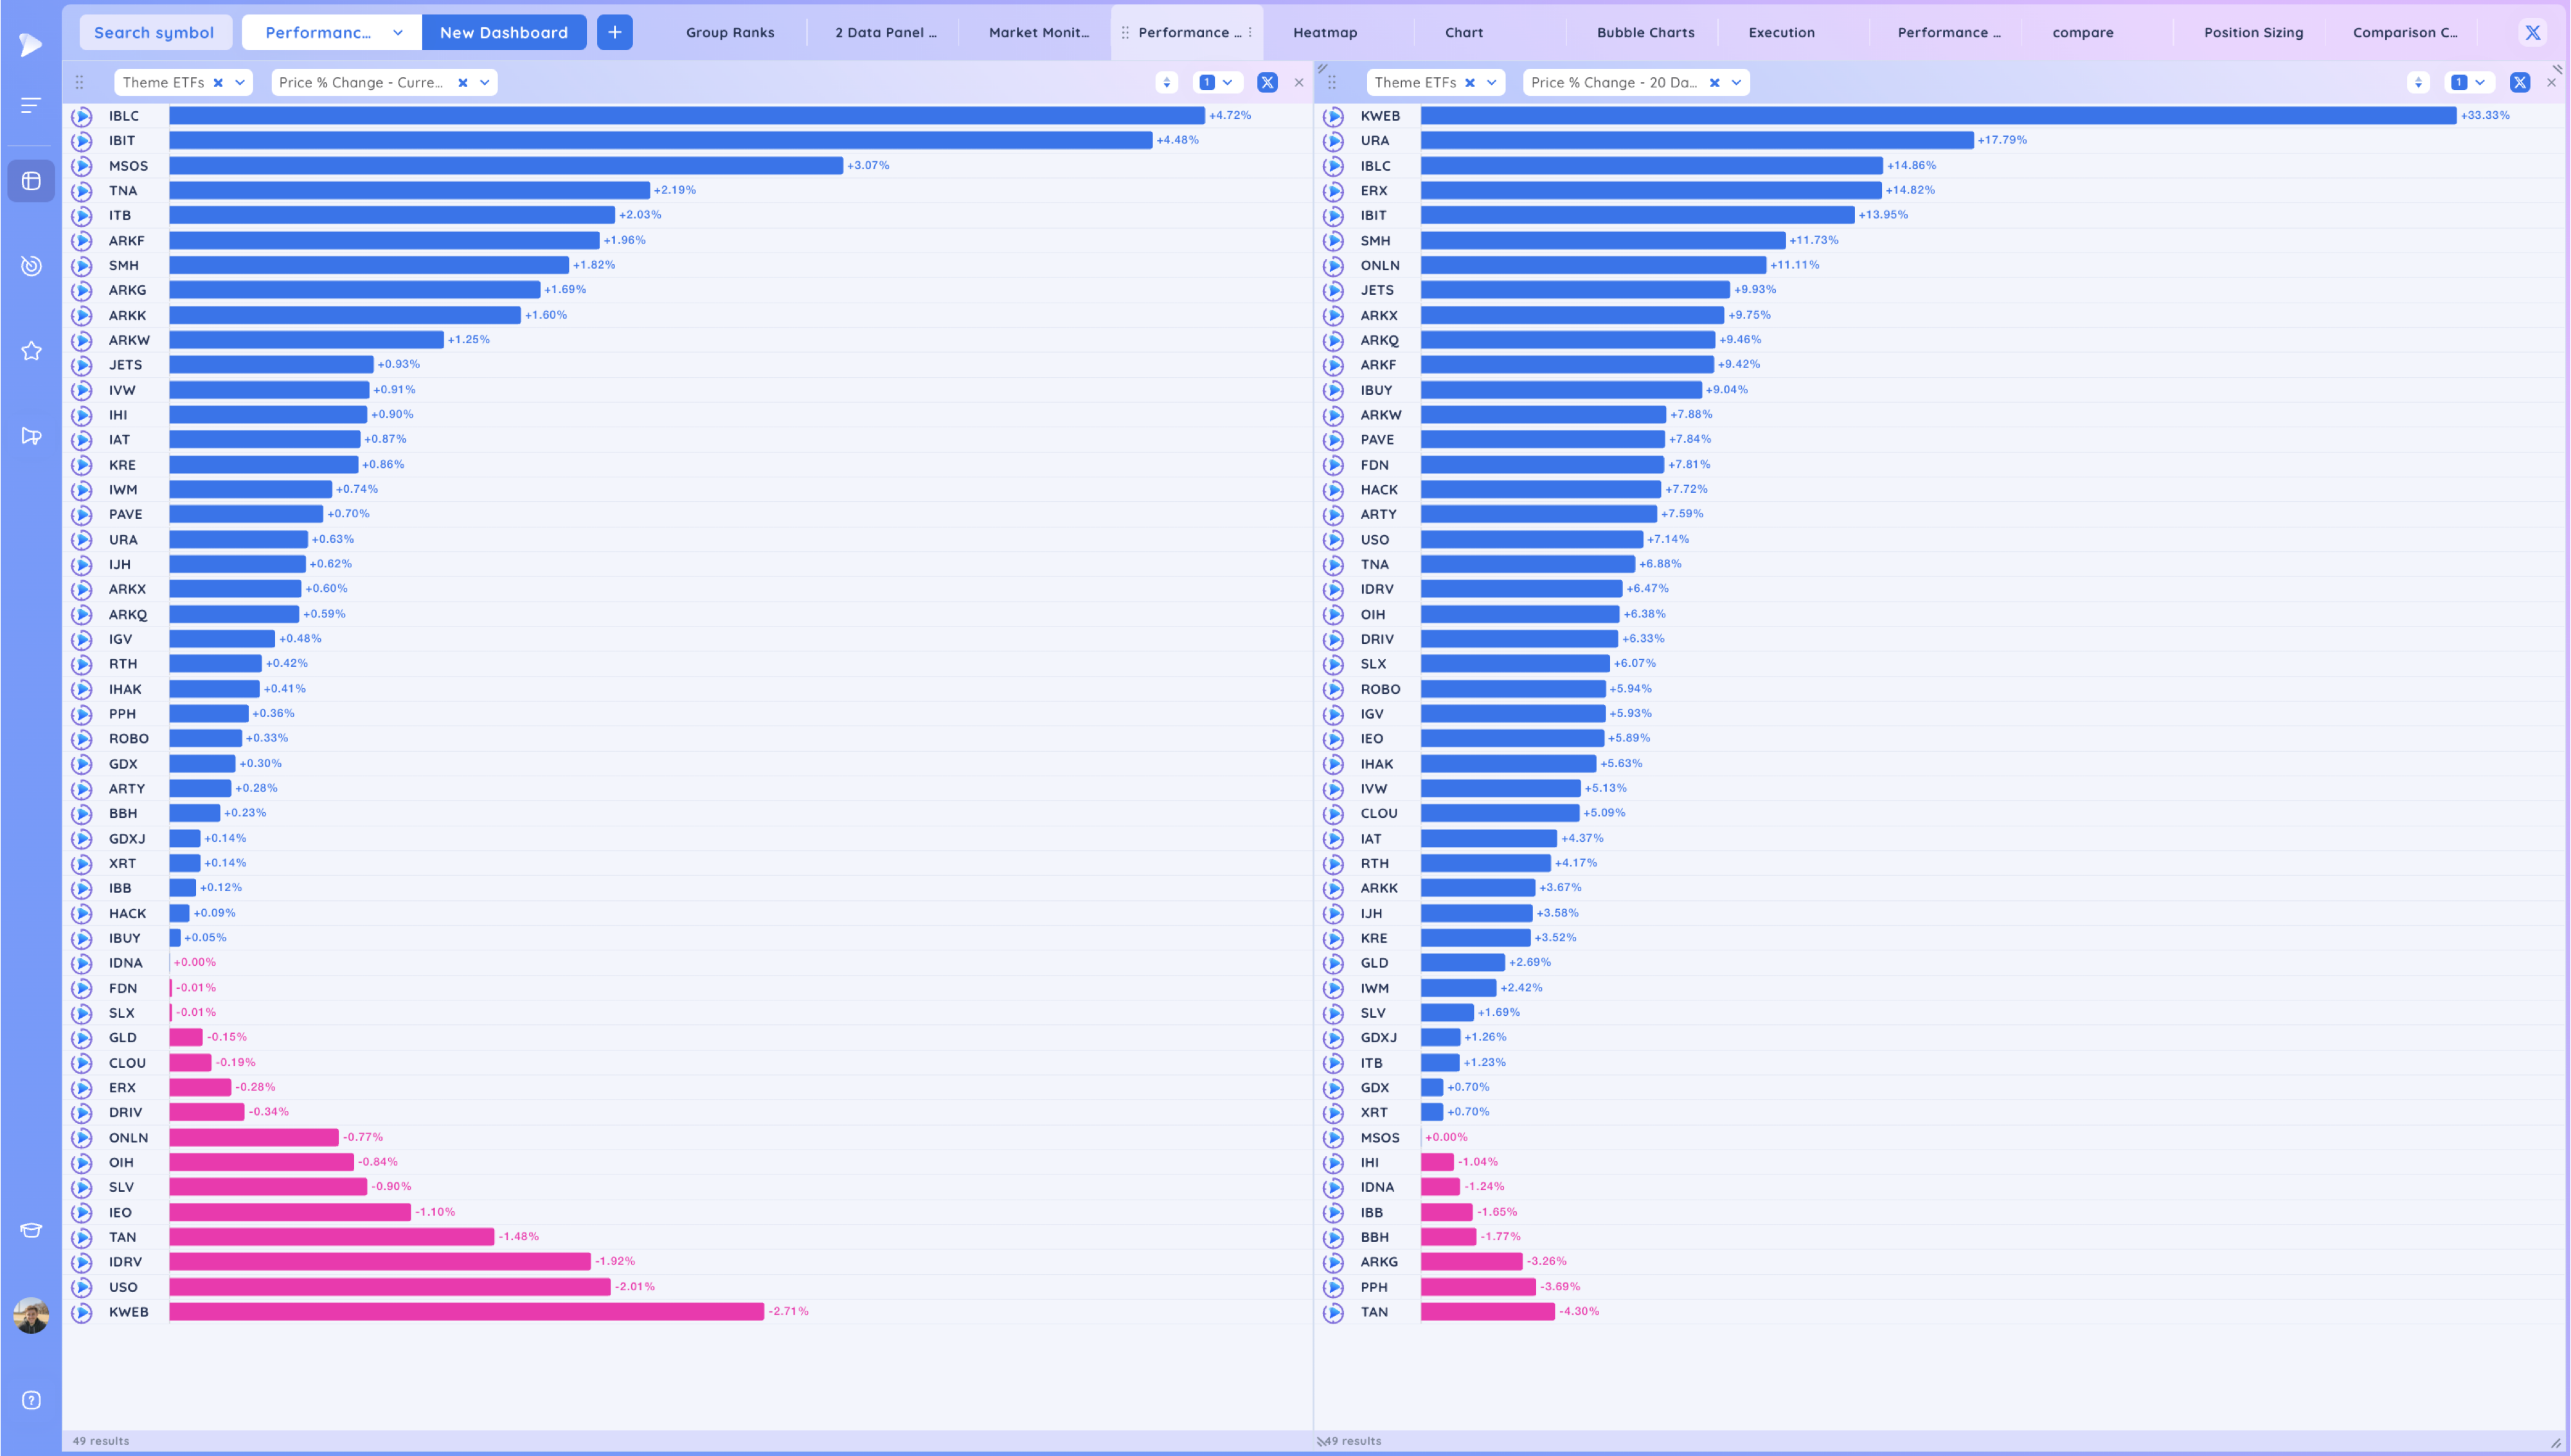2571x1456 pixels.
Task: Toggle the sort direction arrows in the right panel
Action: pos(2418,83)
